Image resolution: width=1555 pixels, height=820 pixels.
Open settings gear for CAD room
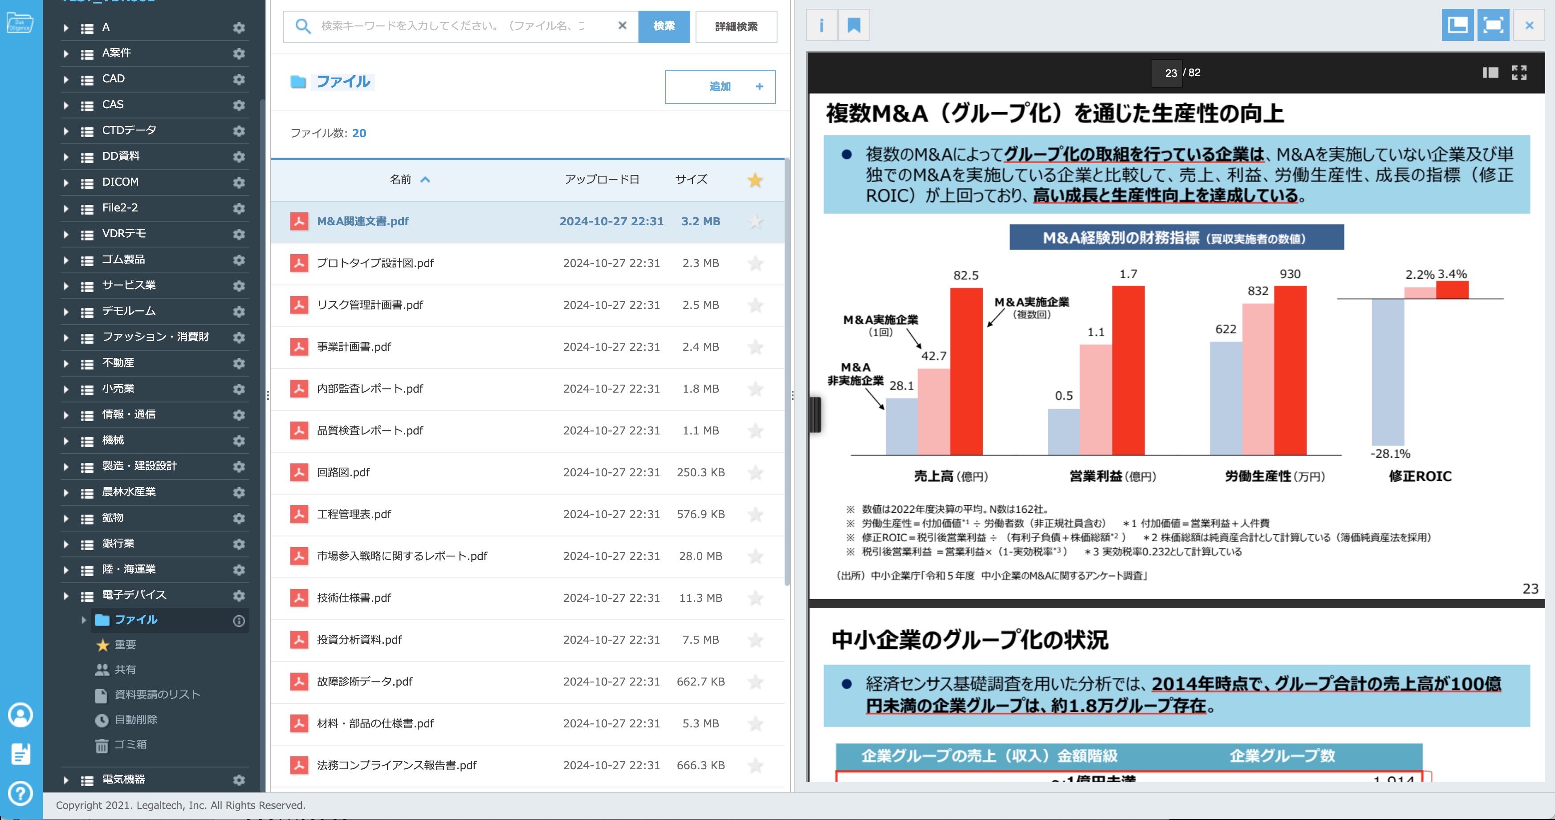pos(239,79)
